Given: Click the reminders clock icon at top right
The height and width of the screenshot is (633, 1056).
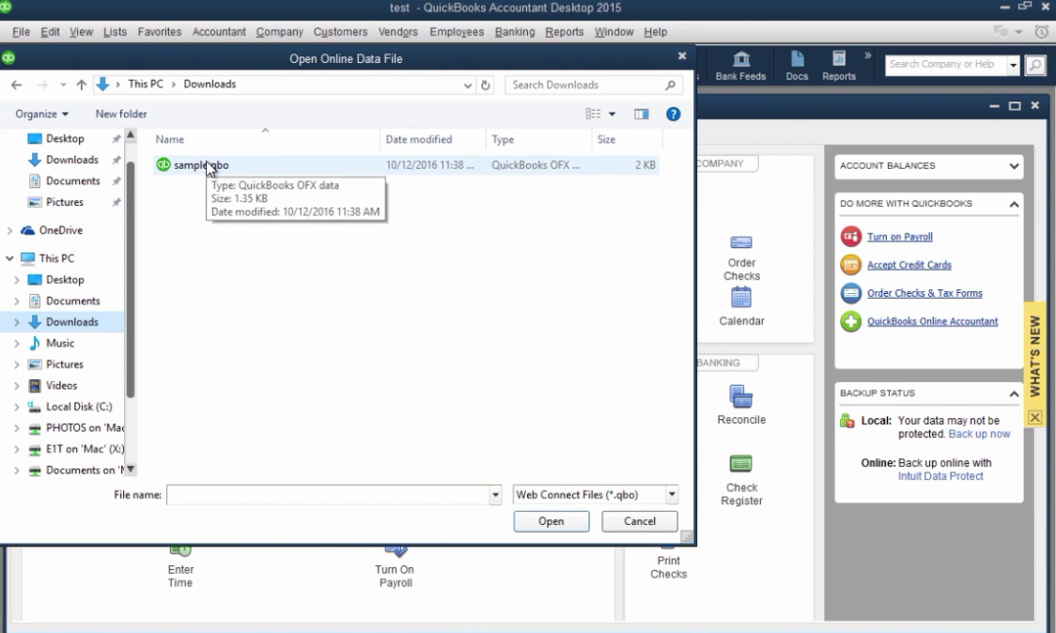Looking at the screenshot, I should coord(1041,32).
